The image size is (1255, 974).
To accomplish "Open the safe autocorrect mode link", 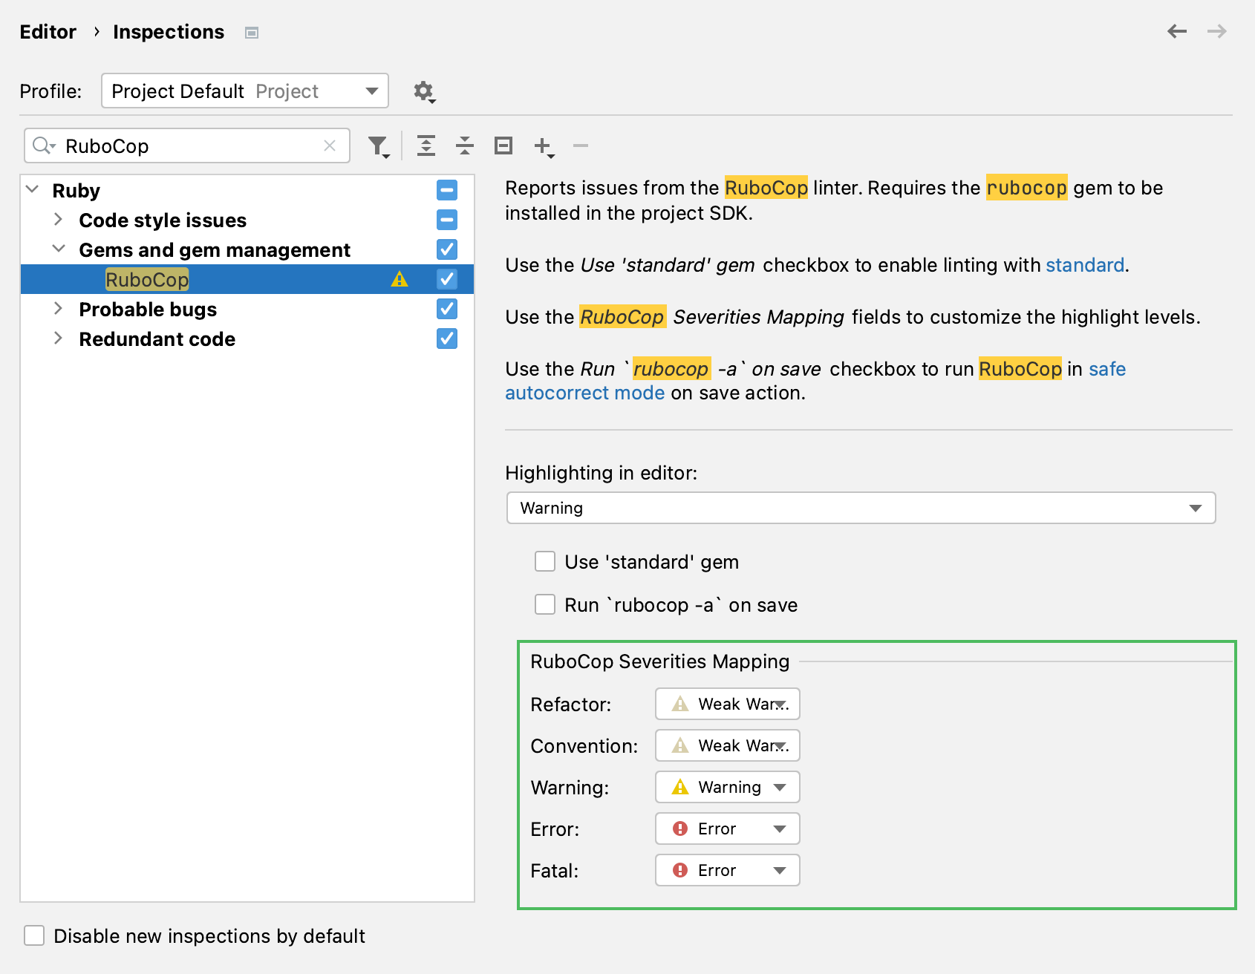I will click(x=585, y=393).
